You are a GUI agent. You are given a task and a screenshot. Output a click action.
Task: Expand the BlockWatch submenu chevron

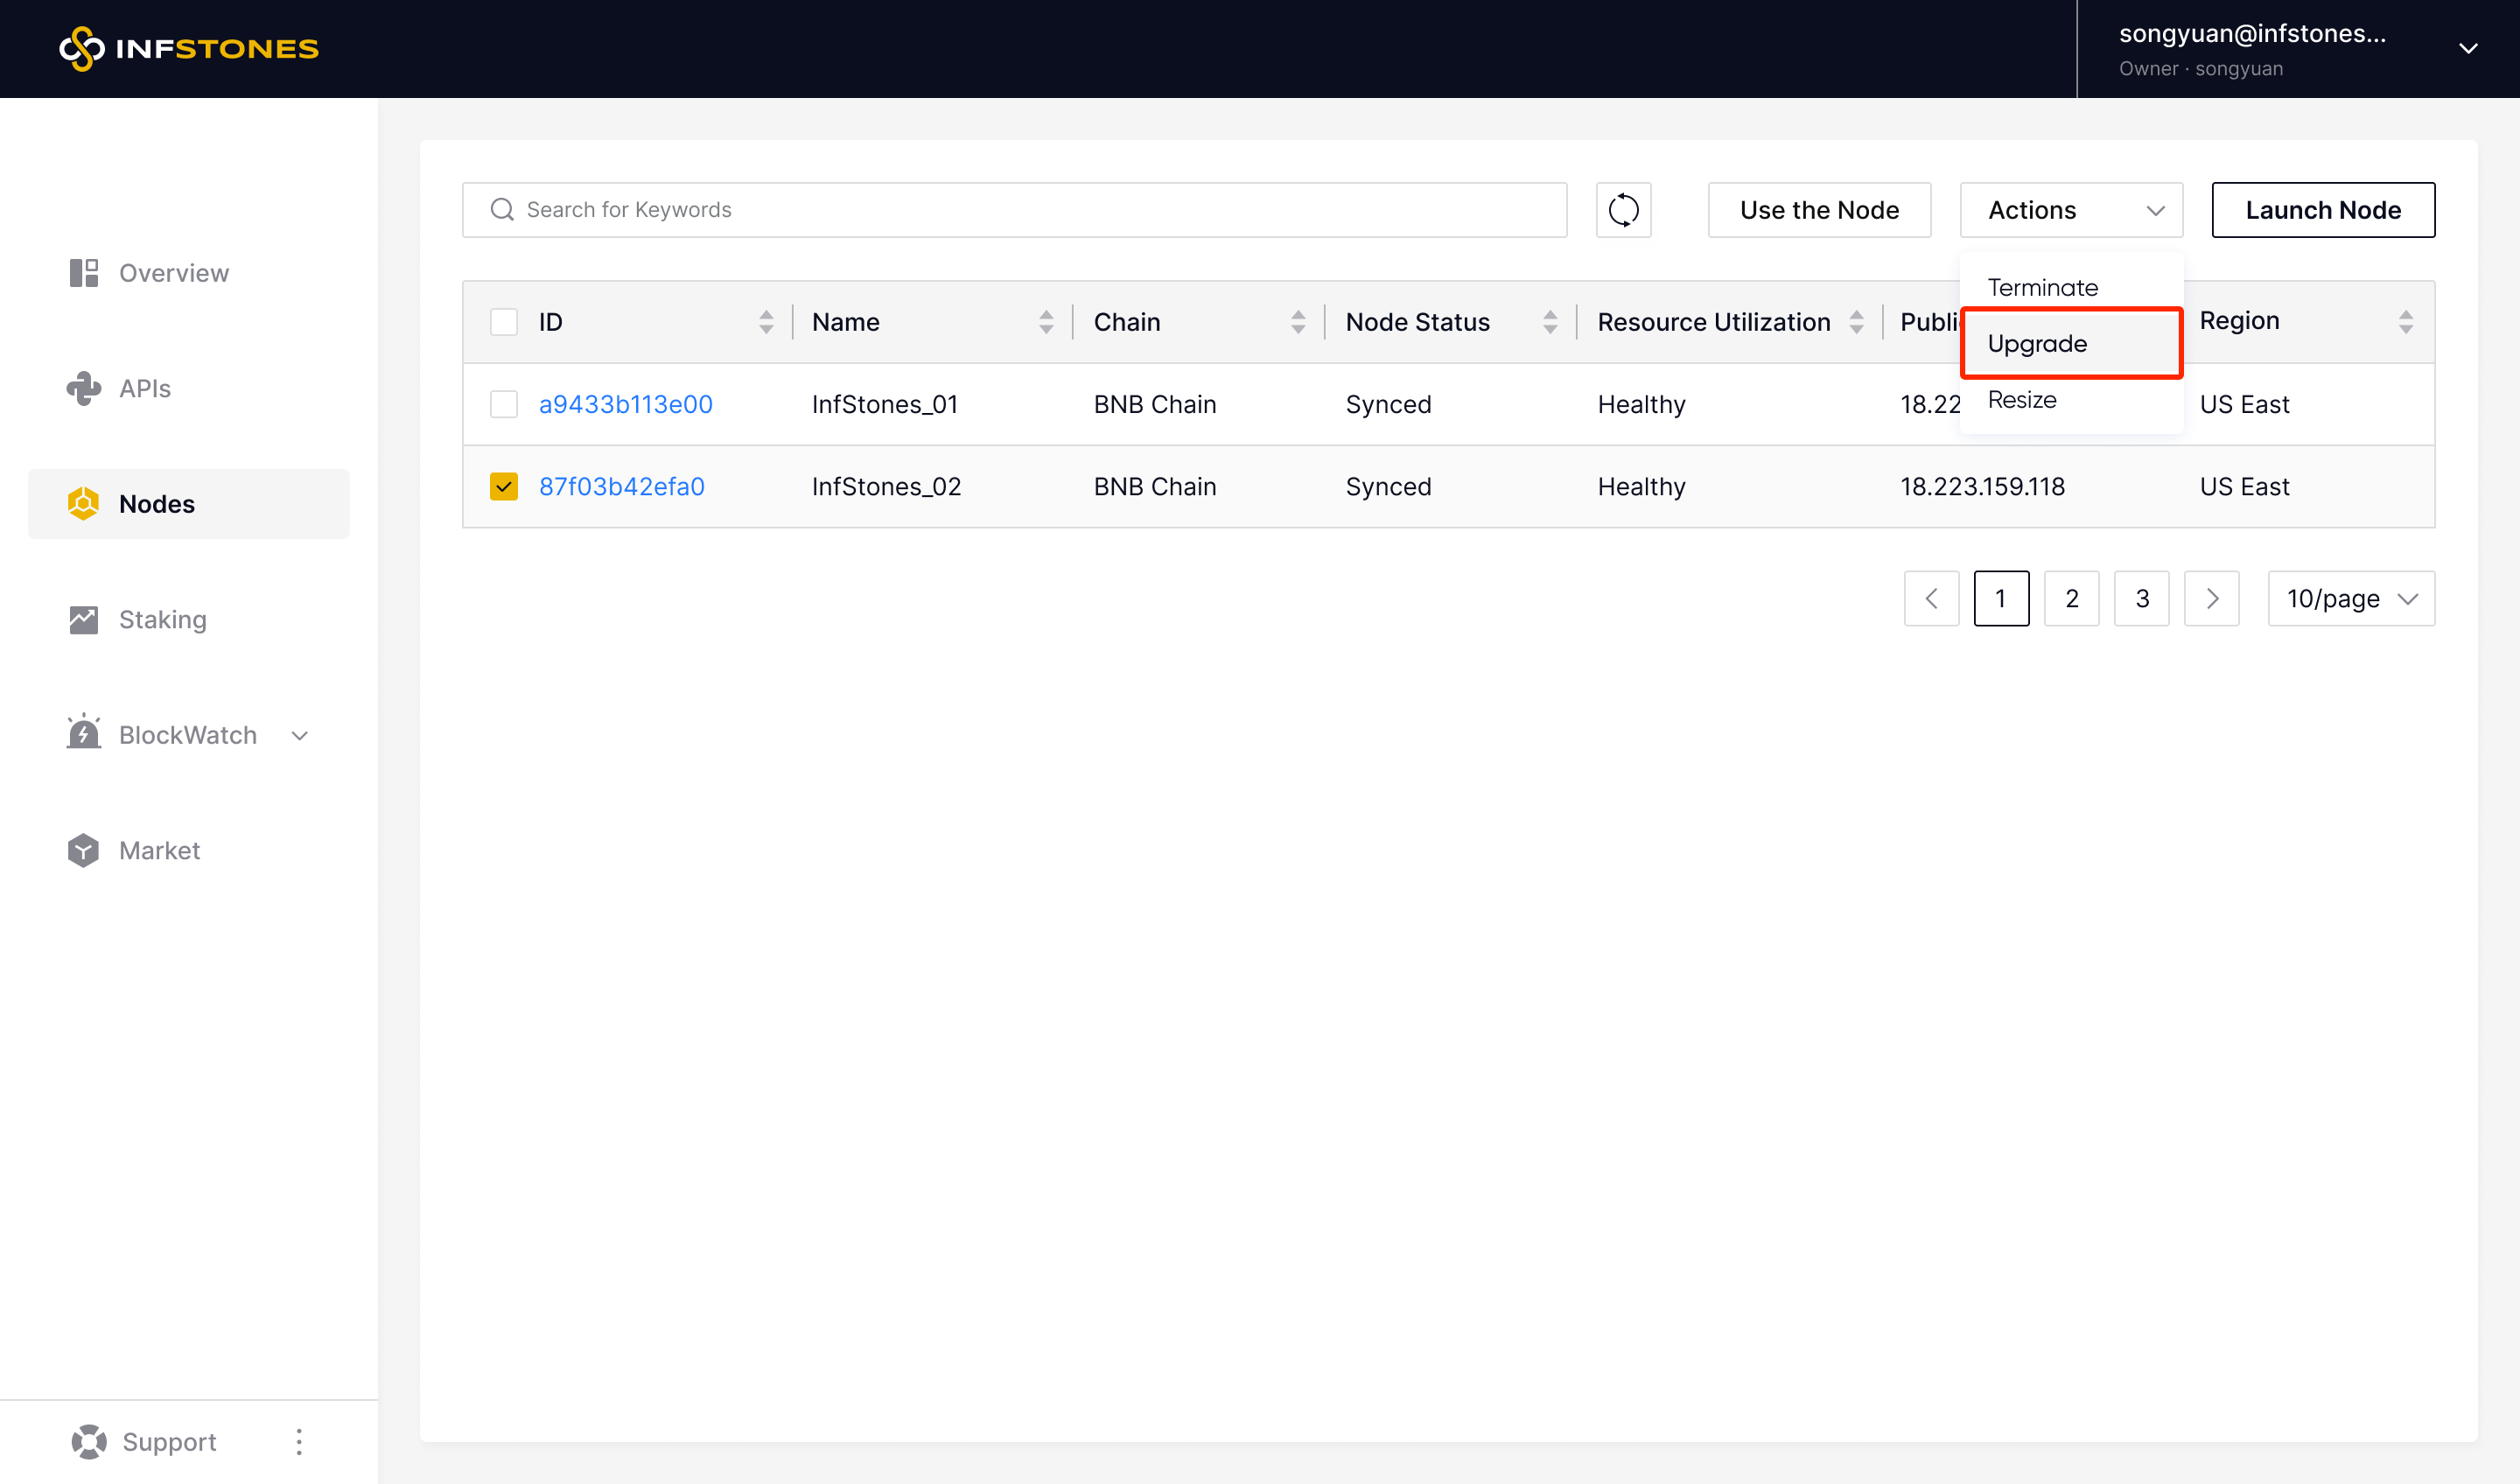pyautogui.click(x=299, y=735)
